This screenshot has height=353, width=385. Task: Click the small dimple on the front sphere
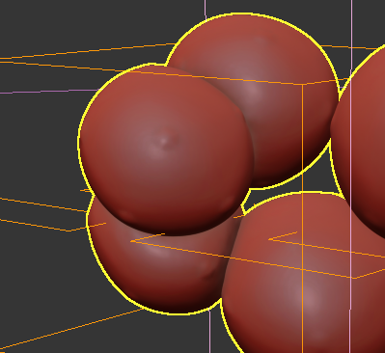[x=163, y=142]
